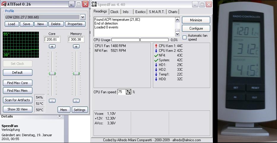277x143 pixels.
Task: Click the 'NF4 Fan: 5921 RPM' reading
Action: 110,51
